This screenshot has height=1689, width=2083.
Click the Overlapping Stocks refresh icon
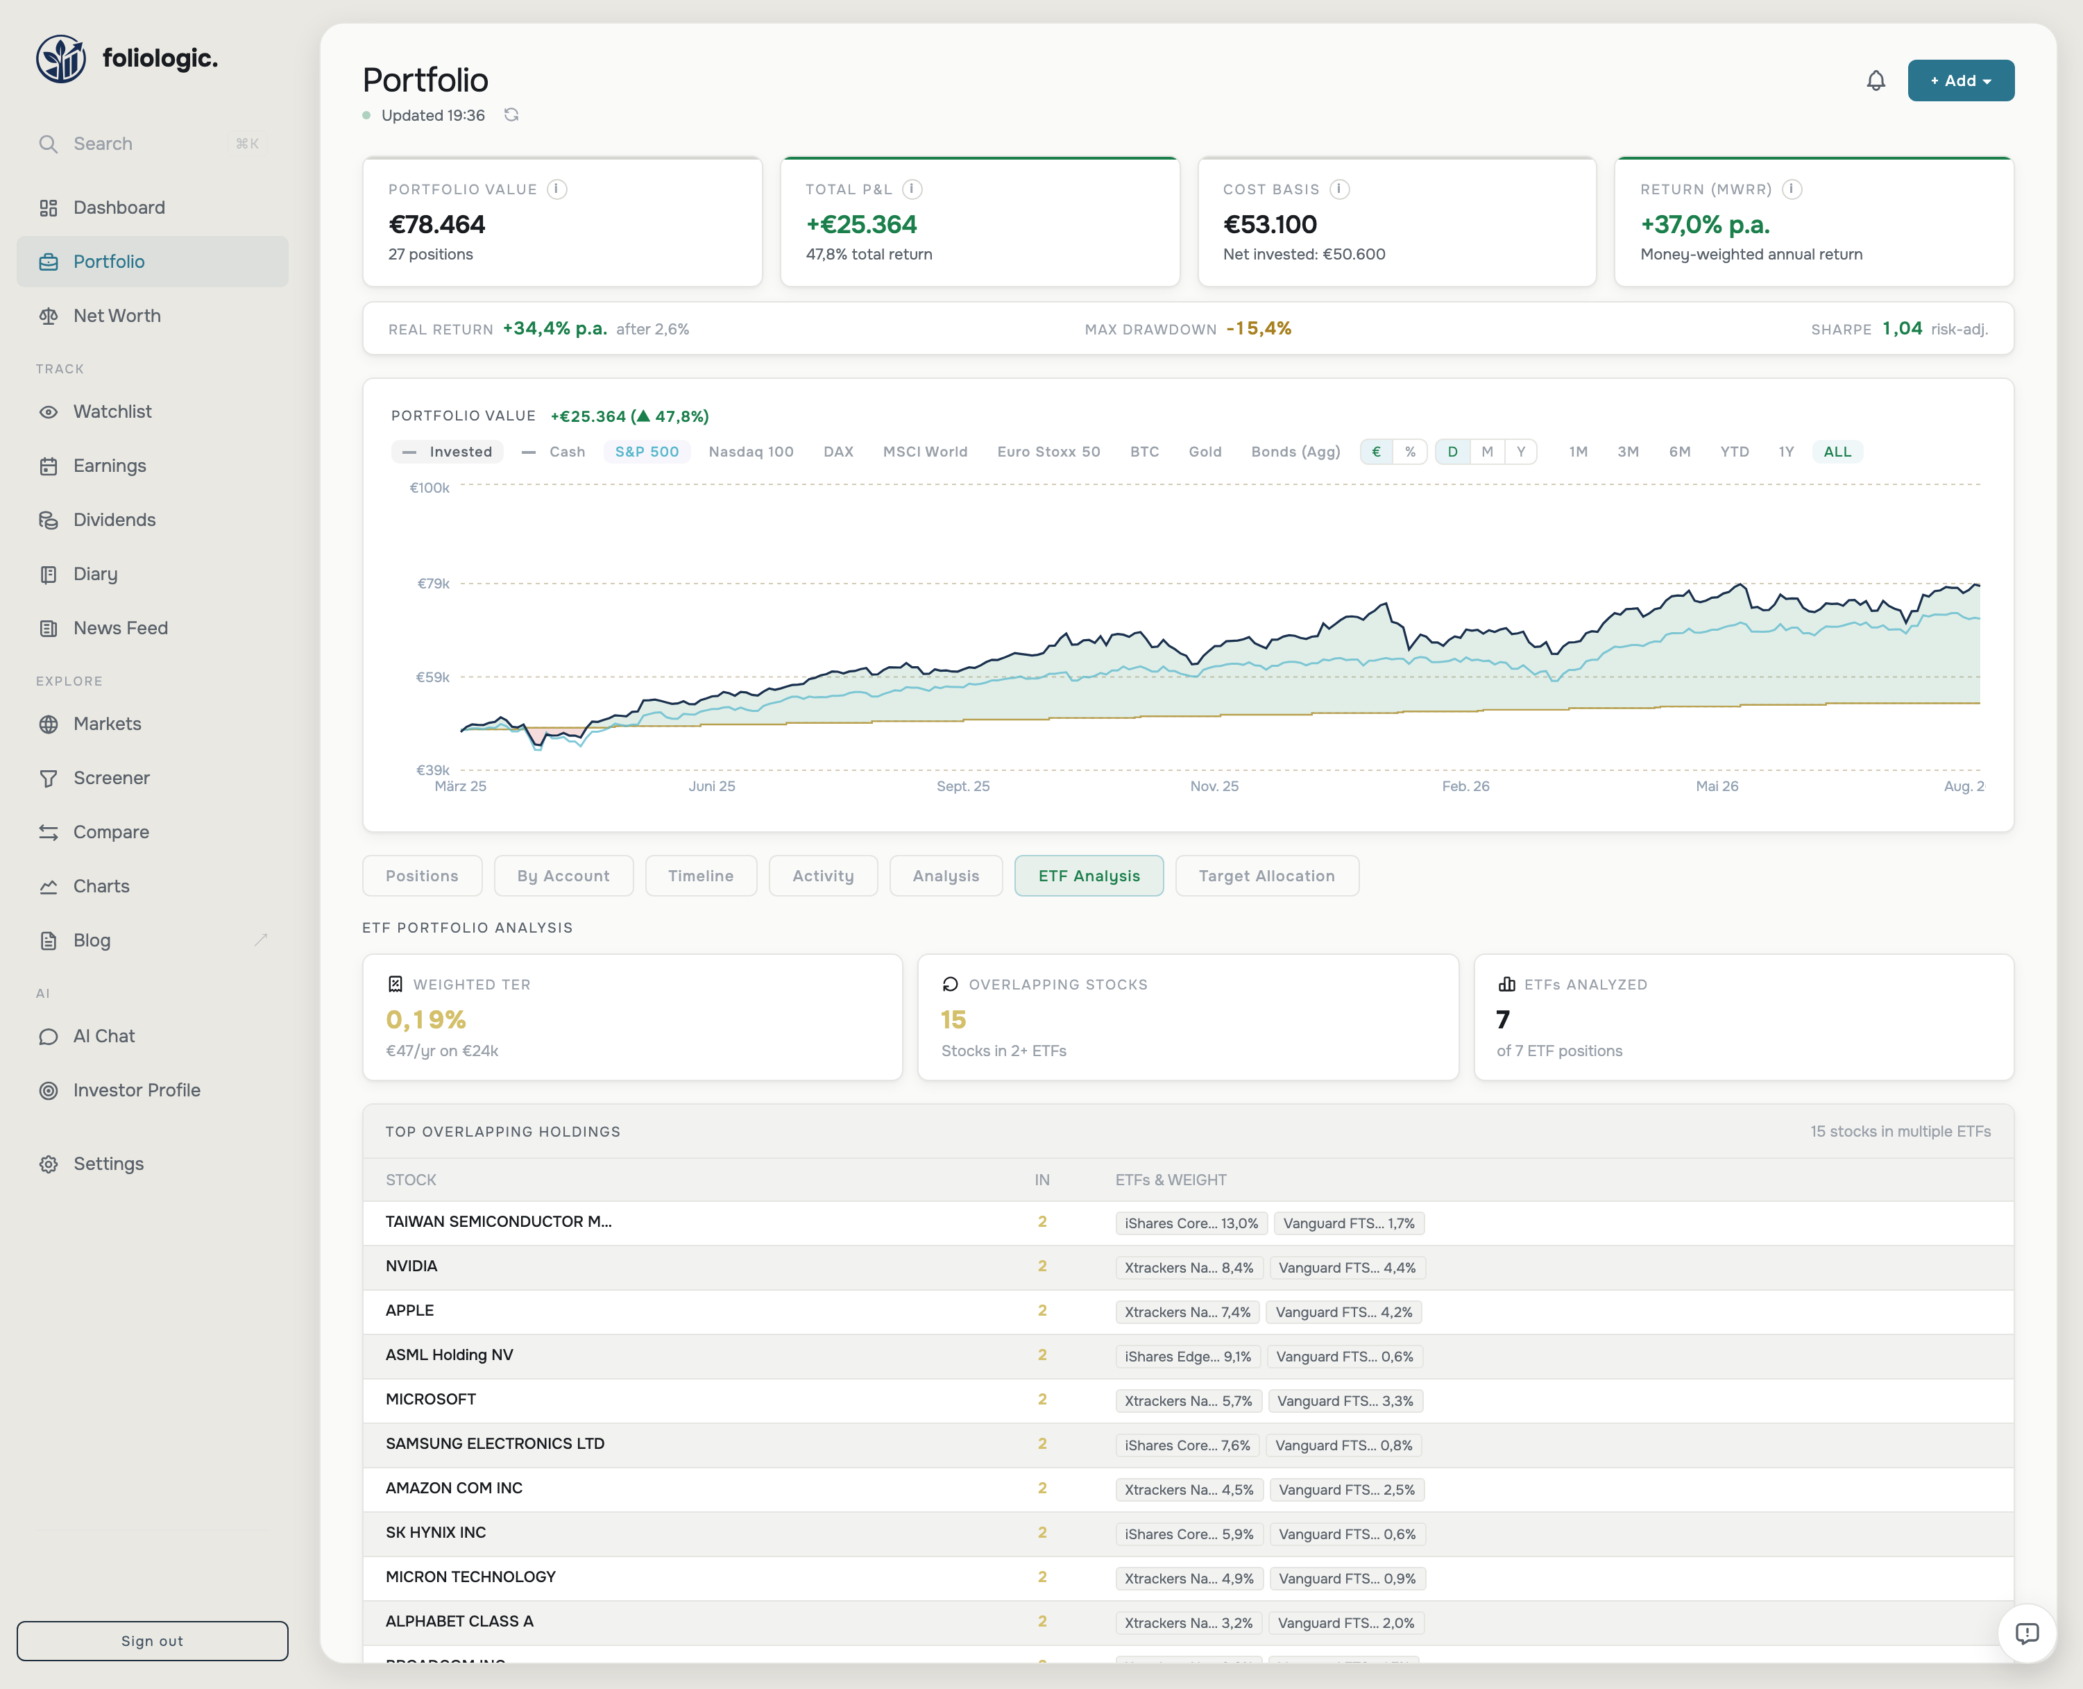pyautogui.click(x=951, y=983)
